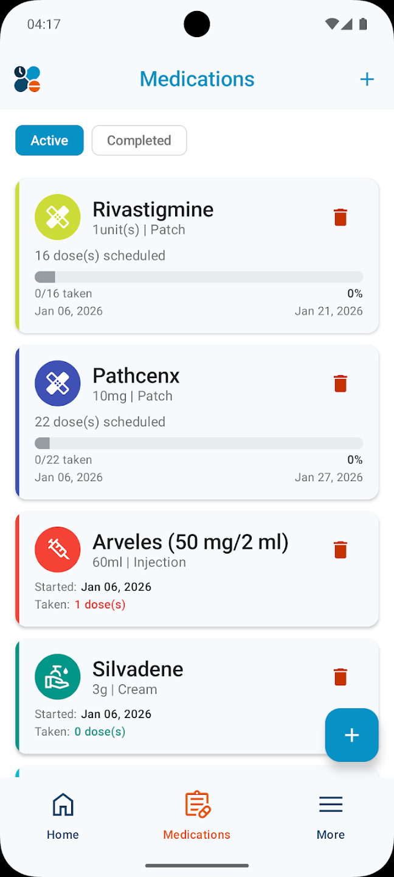Open the Rivastigmine medication card

click(x=182, y=256)
